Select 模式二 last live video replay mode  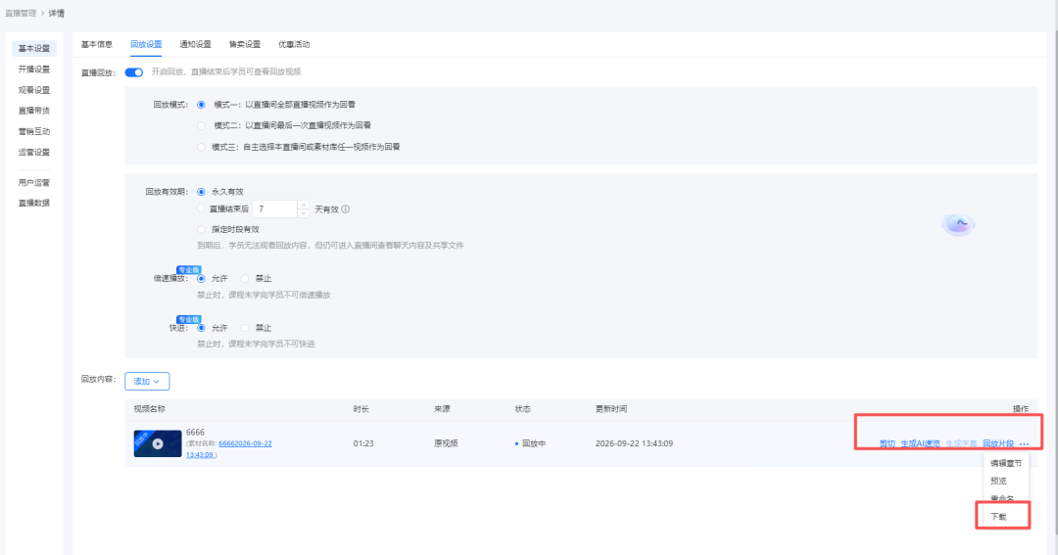point(201,125)
